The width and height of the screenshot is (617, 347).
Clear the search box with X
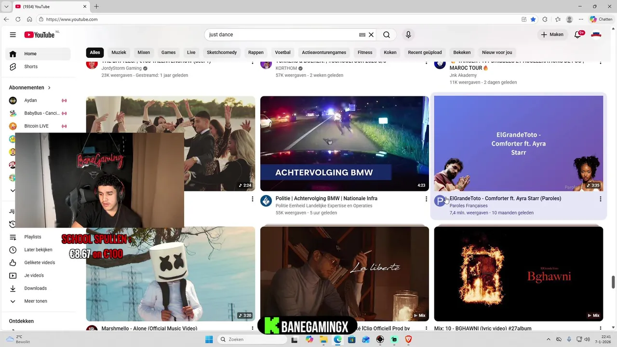371,35
